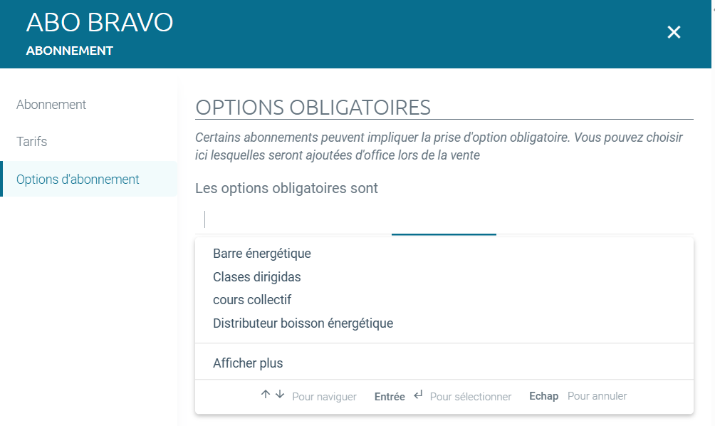Pick Clases dirigidas from the list
Screen dimensions: 715x426
[x=257, y=277]
